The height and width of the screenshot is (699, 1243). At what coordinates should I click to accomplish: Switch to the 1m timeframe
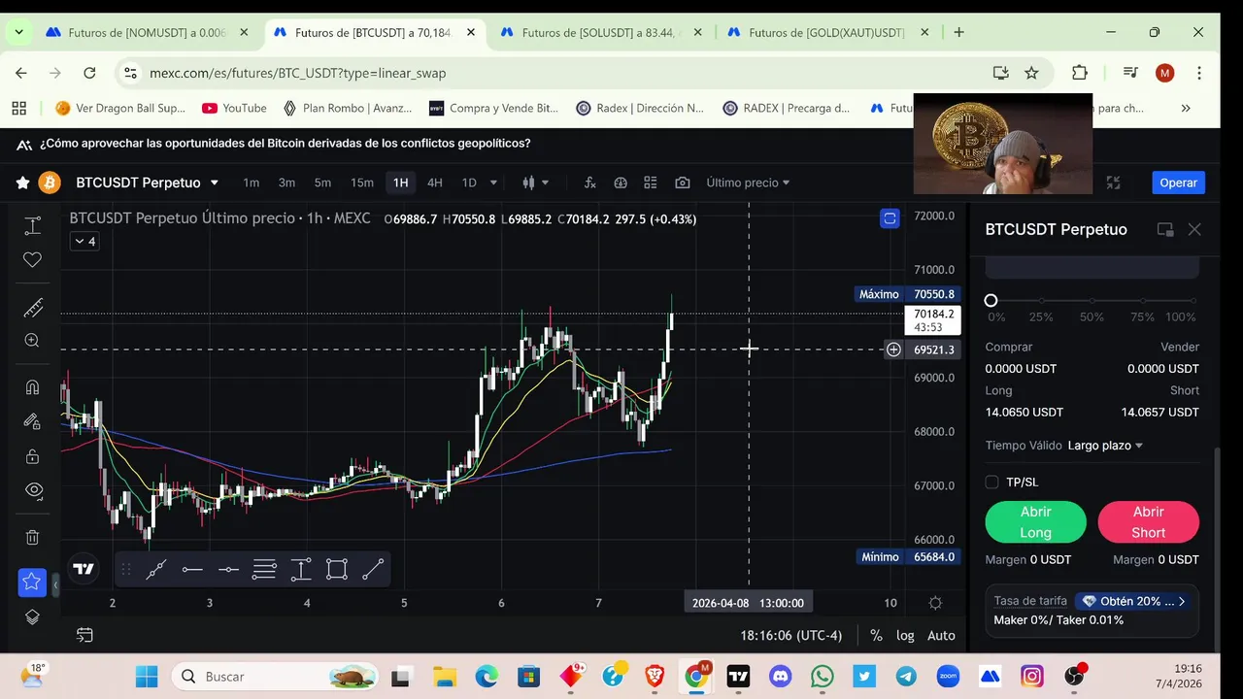point(252,183)
